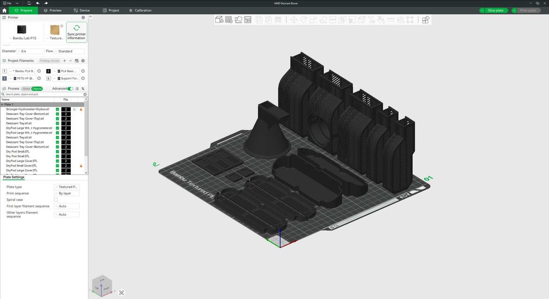The width and height of the screenshot is (549, 299).
Task: Open filament 4 Support For dropdown
Action: click(66, 79)
